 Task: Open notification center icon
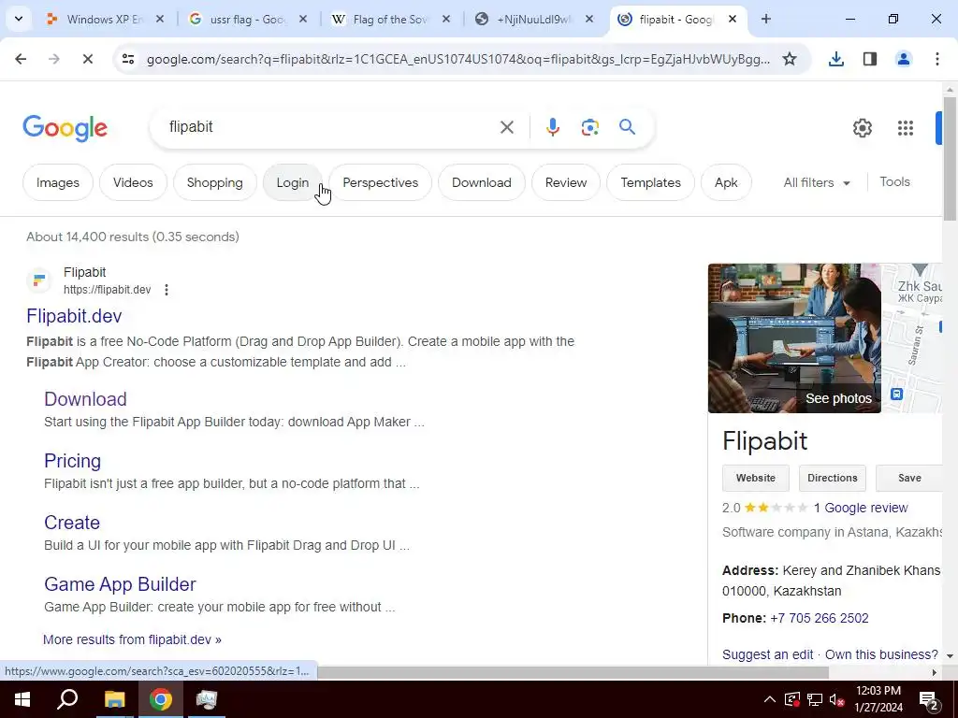(x=929, y=699)
